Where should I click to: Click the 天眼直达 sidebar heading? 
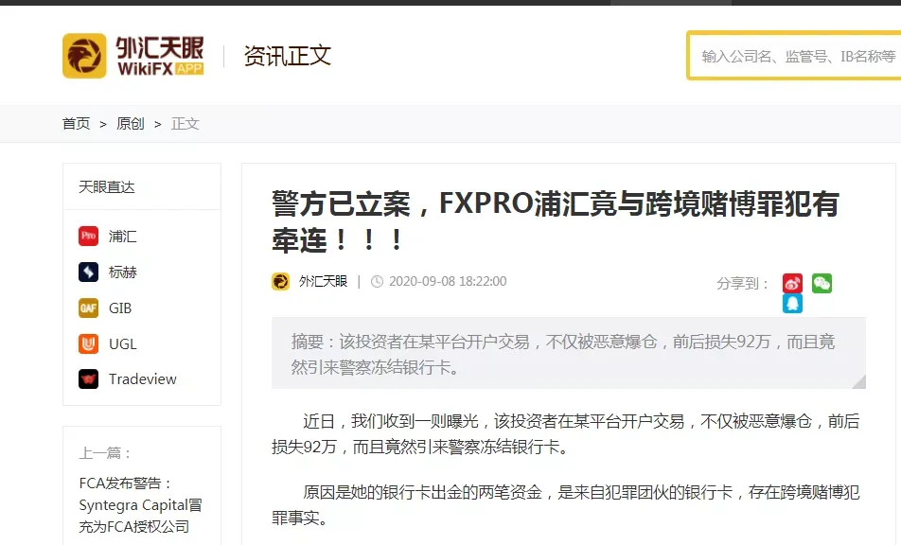(106, 187)
